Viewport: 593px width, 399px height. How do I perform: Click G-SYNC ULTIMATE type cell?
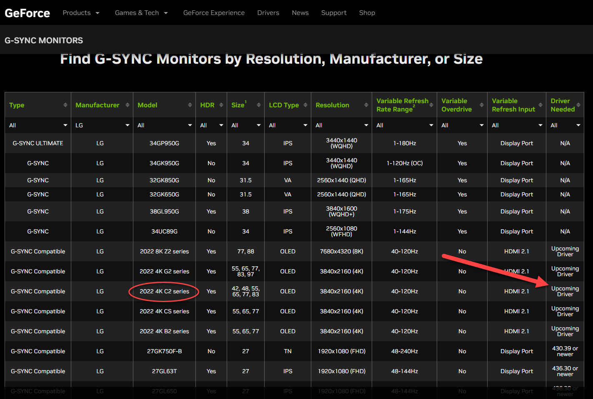(38, 143)
